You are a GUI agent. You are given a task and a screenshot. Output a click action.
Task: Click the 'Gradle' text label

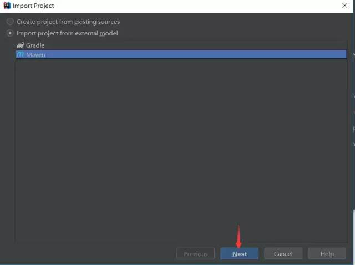click(x=35, y=45)
